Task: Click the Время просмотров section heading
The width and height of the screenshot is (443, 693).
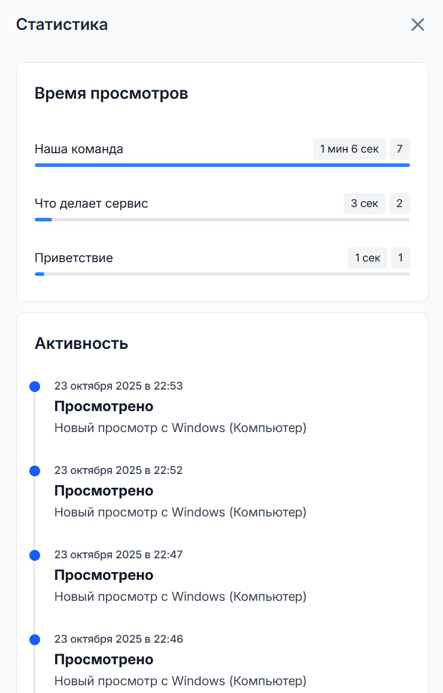Action: [x=111, y=93]
